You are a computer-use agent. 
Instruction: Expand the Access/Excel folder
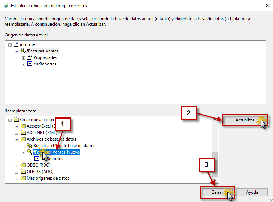[x=17, y=126]
